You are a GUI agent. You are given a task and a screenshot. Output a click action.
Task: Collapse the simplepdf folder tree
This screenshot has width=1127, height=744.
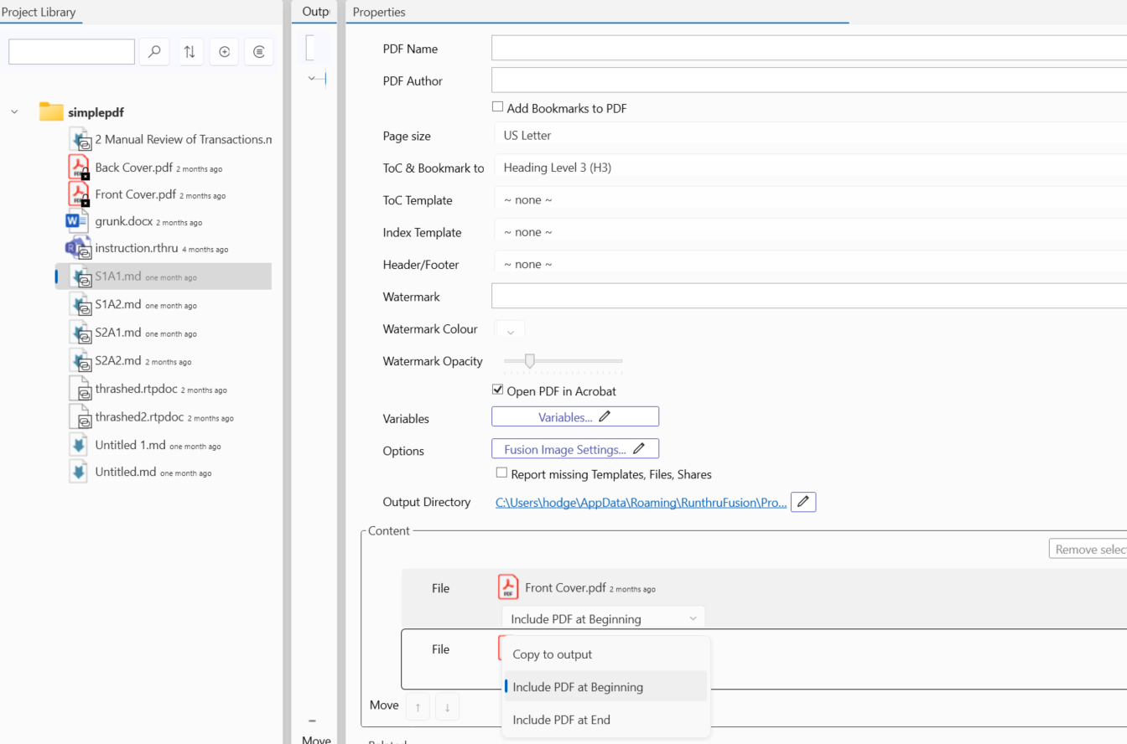[x=14, y=112]
